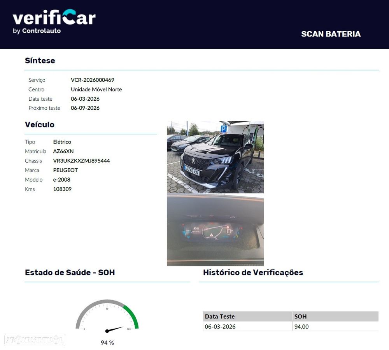Click the 94 % gauge reading
389x350 pixels.
107,343
